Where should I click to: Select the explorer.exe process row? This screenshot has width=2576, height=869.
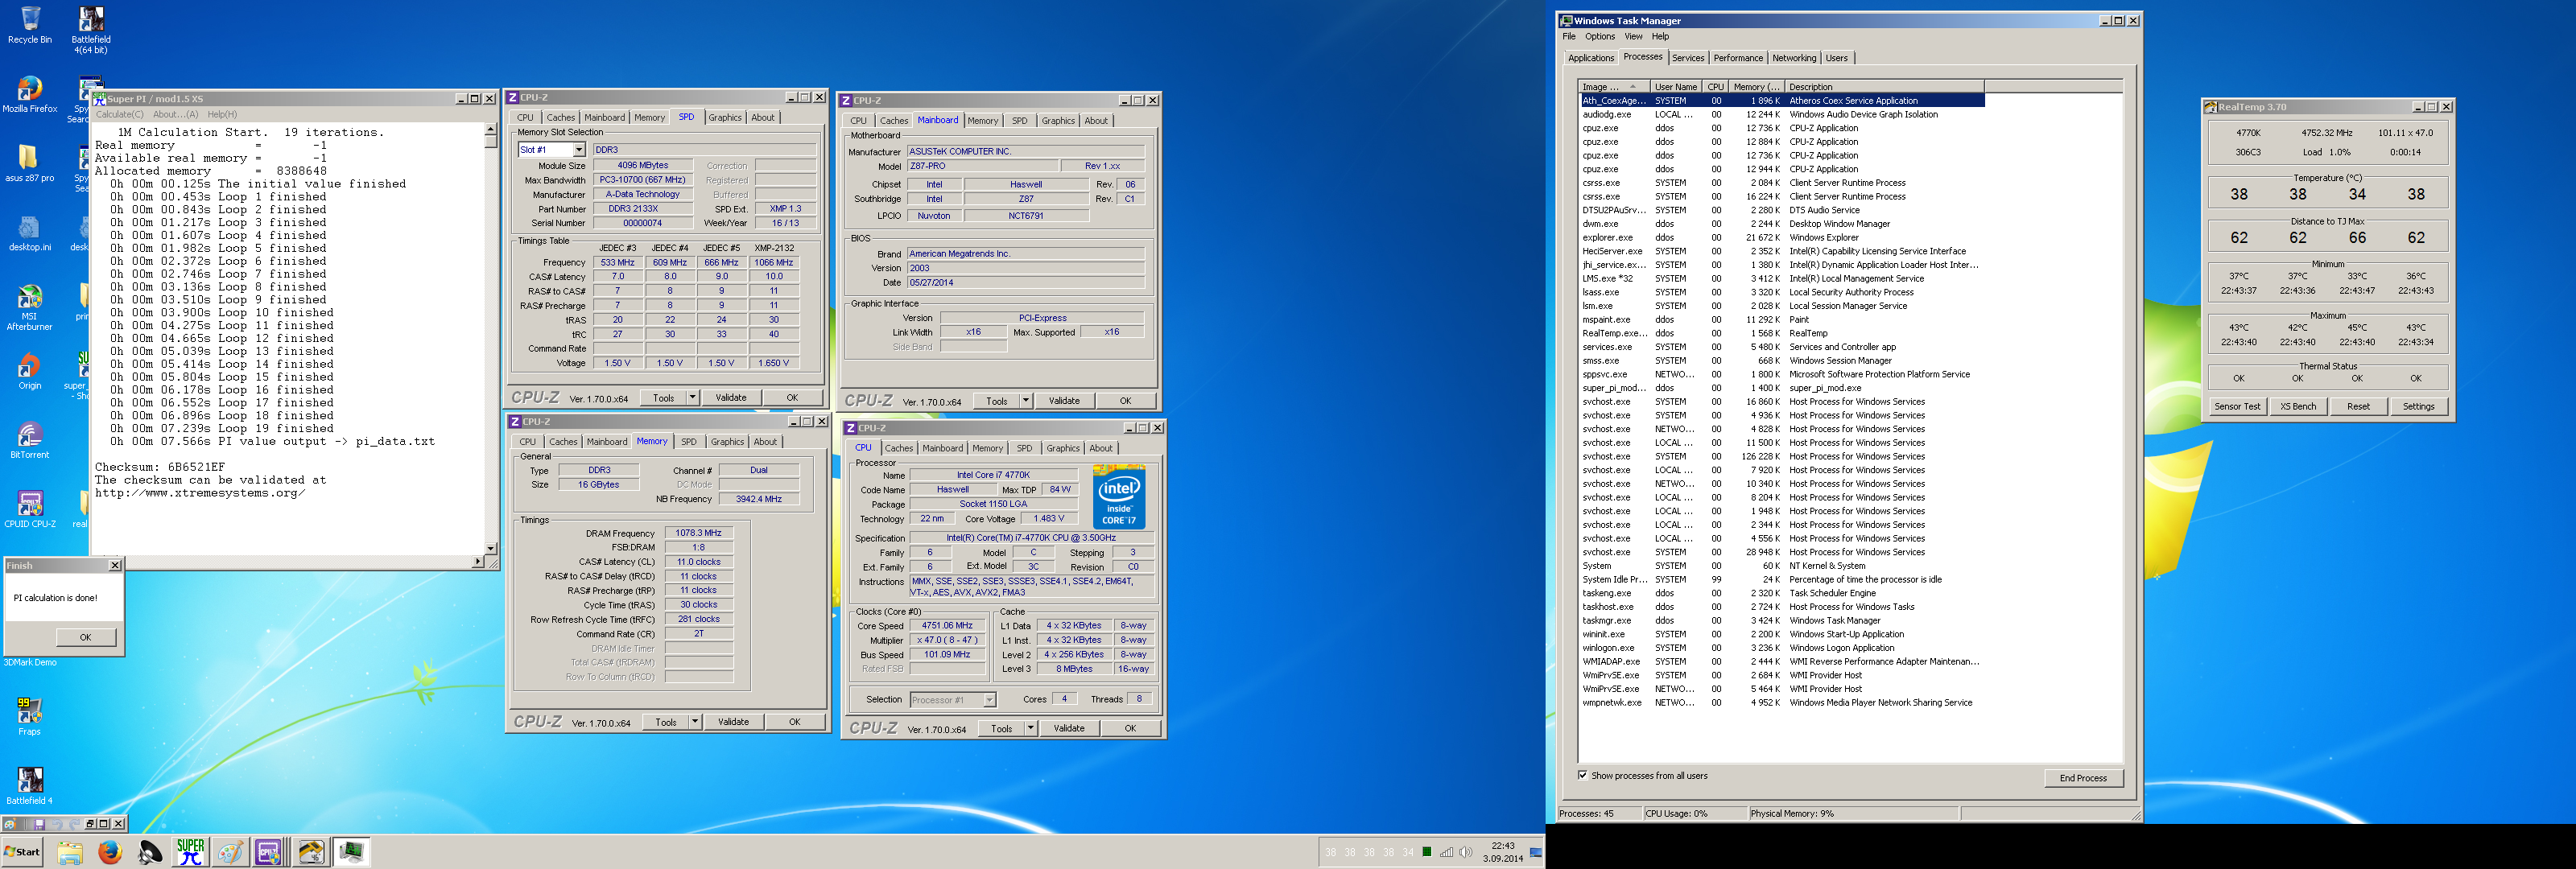(1781, 238)
